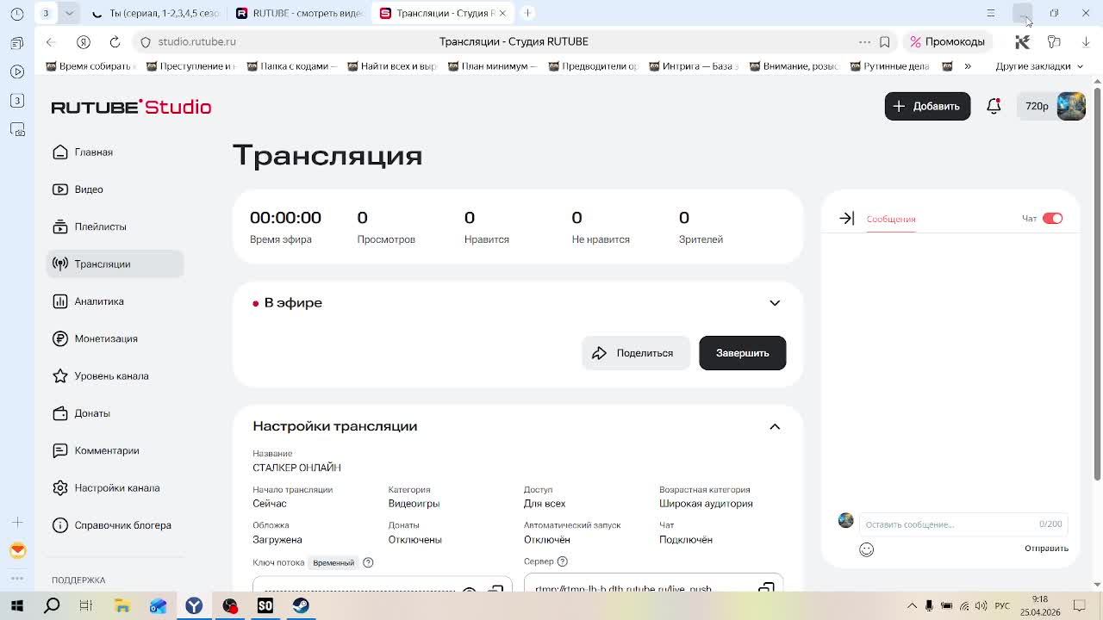Open browser history clock in side panel
The image size is (1103, 620).
tap(17, 13)
